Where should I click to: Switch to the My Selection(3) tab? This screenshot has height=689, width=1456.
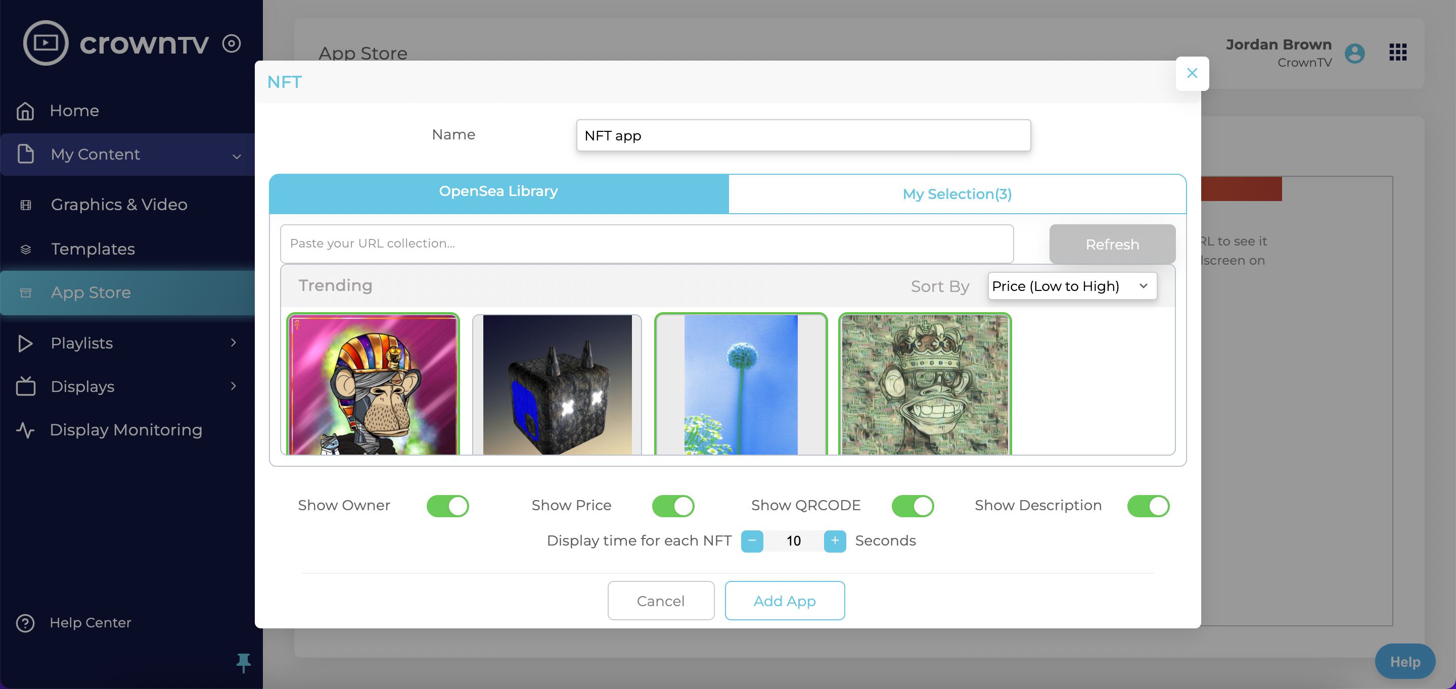957,193
